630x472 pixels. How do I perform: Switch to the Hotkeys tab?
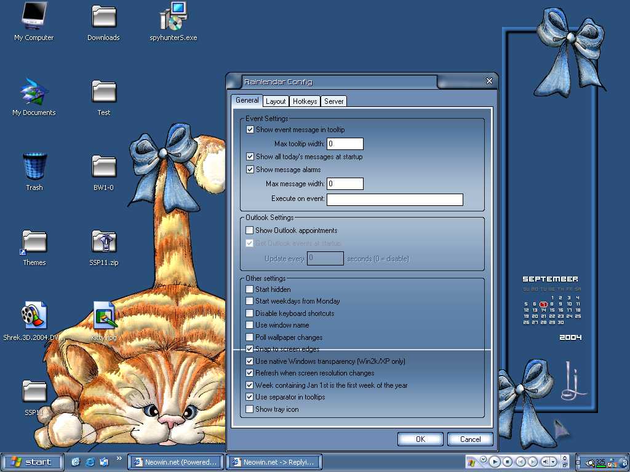[x=305, y=101]
